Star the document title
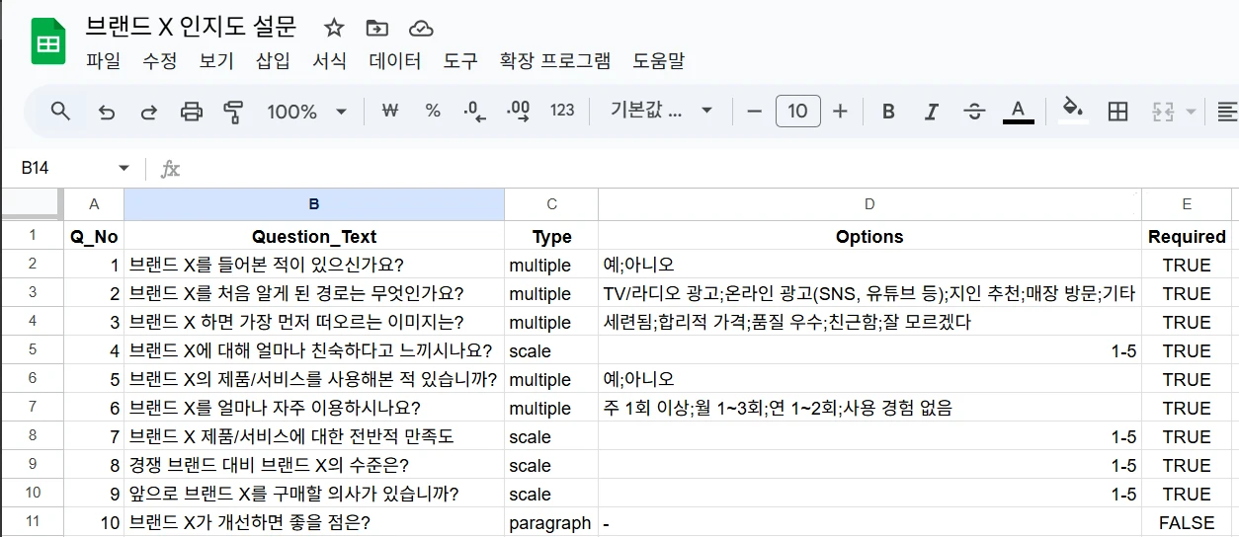 [x=334, y=28]
